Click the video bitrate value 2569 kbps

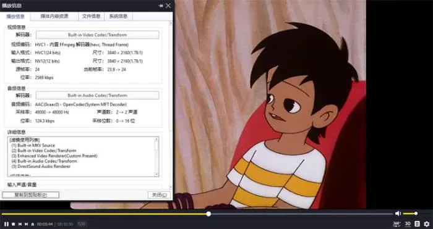point(44,78)
